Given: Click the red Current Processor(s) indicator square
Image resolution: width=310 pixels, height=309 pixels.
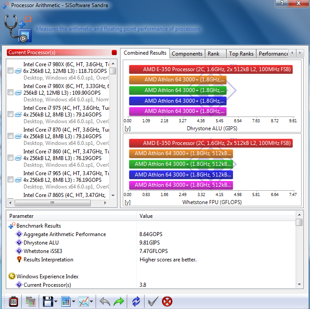Looking at the screenshot, I should coord(114,52).
